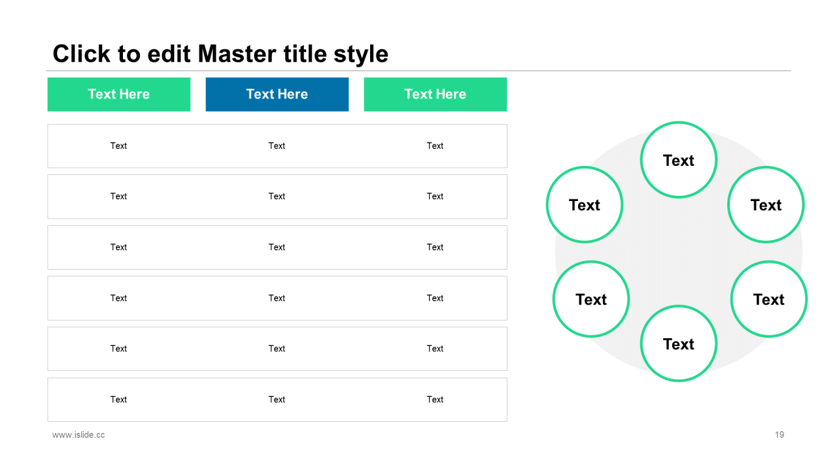Click the center of the large gray background circle
Image resolution: width=837 pixels, height=470 pixels.
coord(678,252)
